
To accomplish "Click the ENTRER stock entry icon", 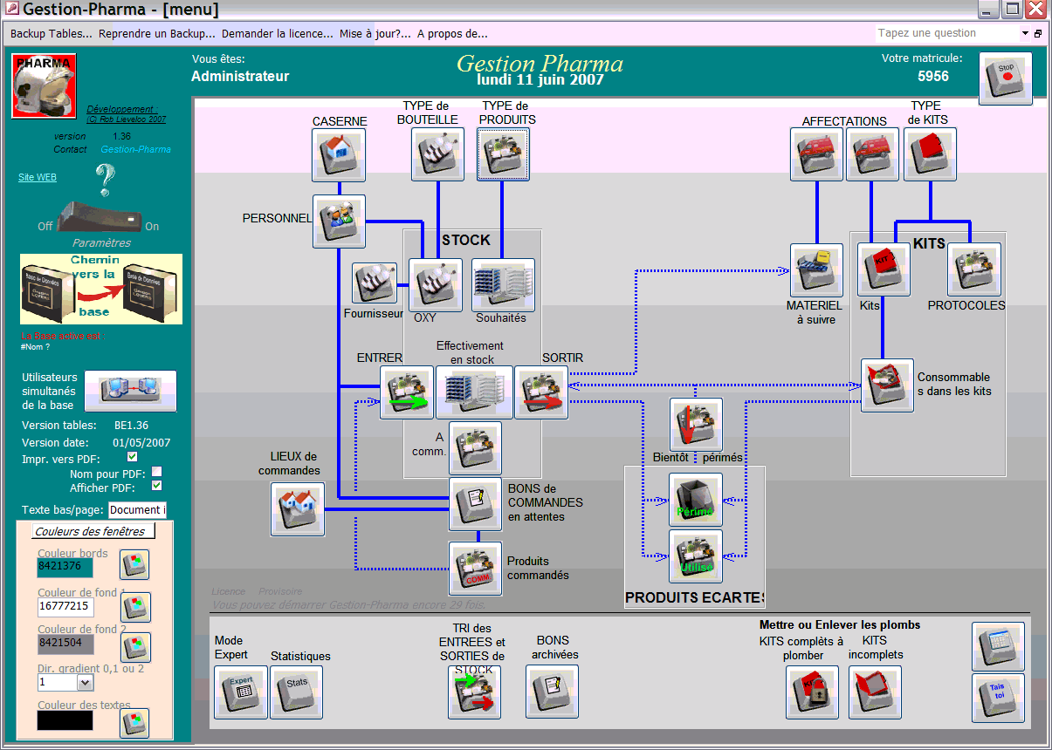I will coord(407,392).
